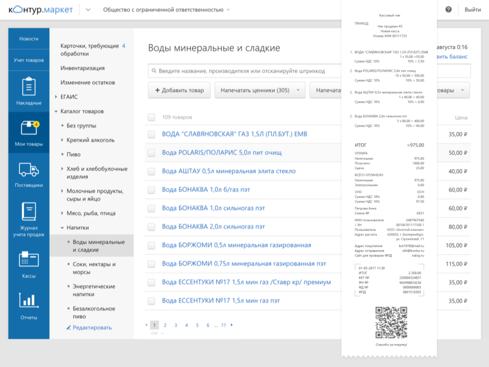Open the Накладные invoices icon
489x367 pixels.
pos(29,87)
